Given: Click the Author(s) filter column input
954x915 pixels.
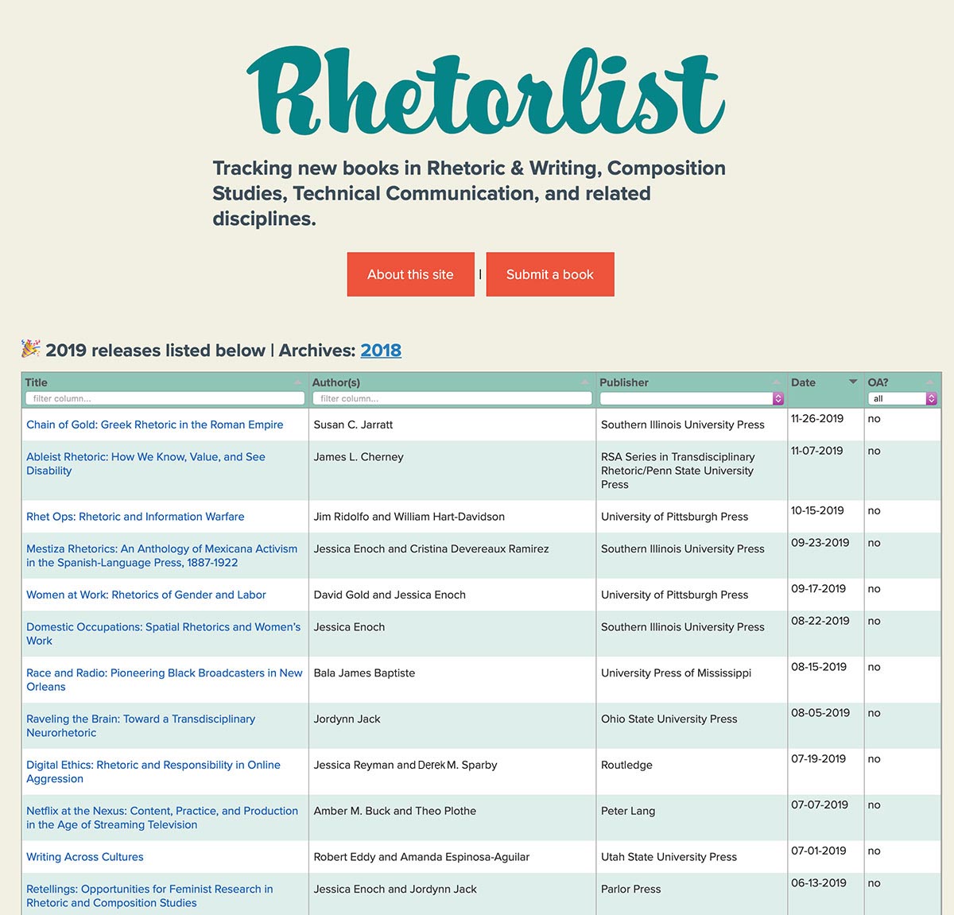Looking at the screenshot, I should [452, 398].
